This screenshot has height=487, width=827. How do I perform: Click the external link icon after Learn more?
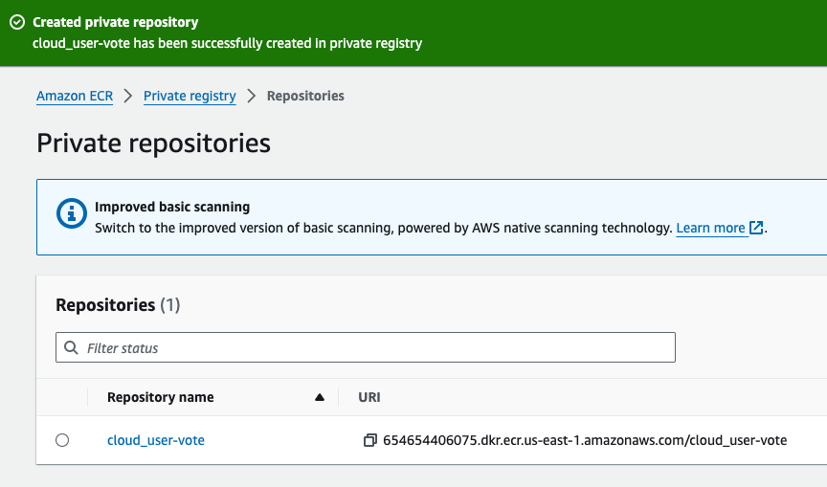[756, 229]
